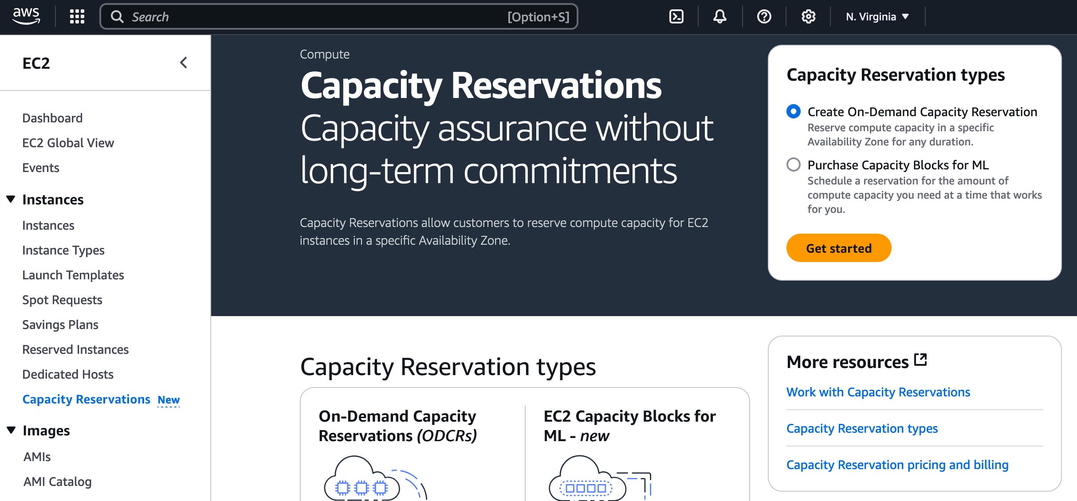Open CloudShell from the top navigation bar
The height and width of the screenshot is (501, 1077).
click(x=676, y=16)
